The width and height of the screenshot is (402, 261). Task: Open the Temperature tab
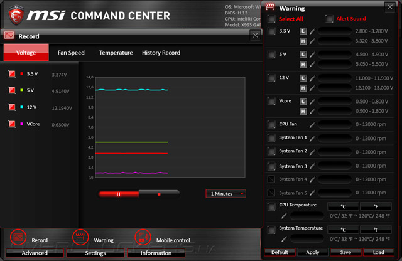pos(116,53)
